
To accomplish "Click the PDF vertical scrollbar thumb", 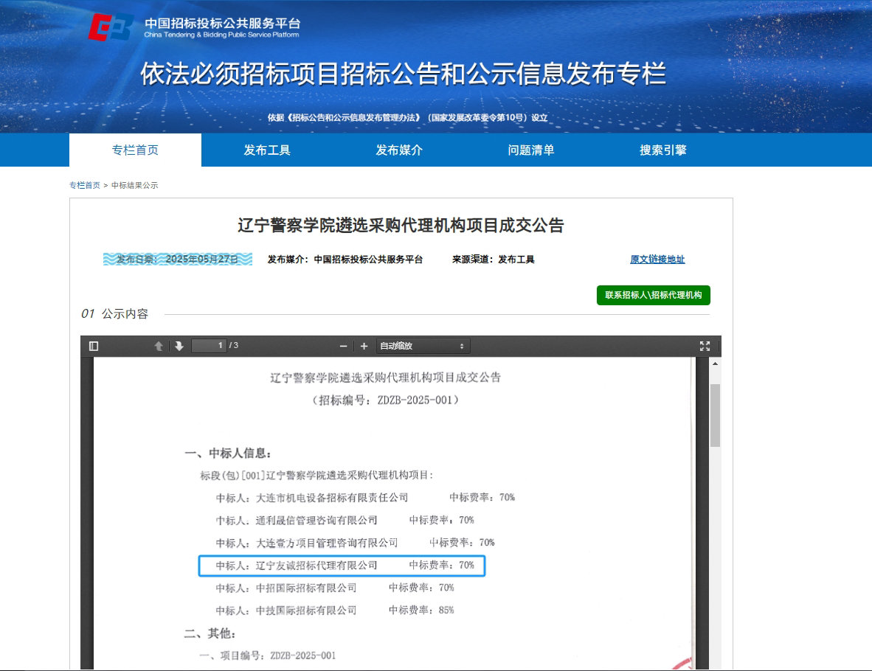I will point(715,415).
